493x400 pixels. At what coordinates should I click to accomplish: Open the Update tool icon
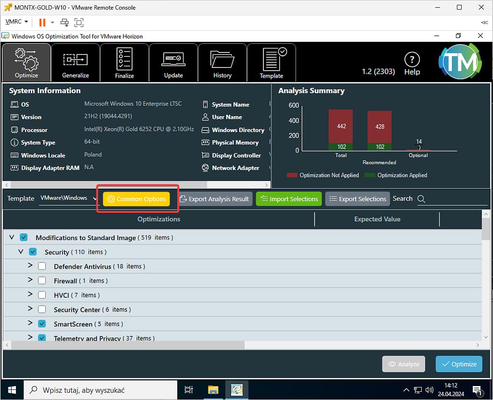point(173,60)
